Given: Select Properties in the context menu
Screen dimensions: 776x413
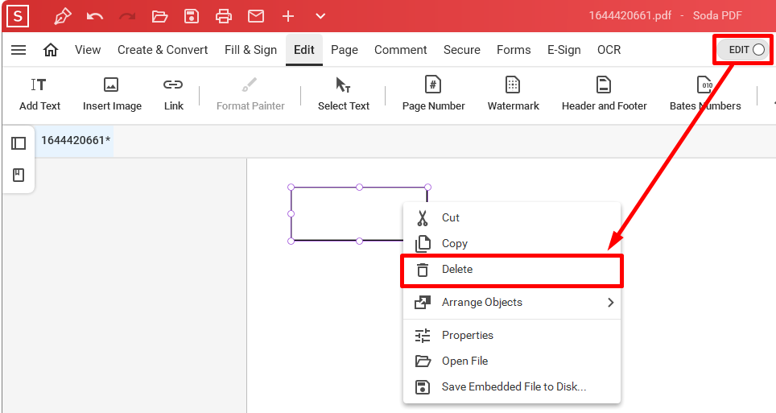Looking at the screenshot, I should click(x=512, y=335).
